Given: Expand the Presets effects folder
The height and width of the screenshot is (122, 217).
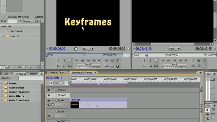Looking at the screenshot, I should pyautogui.click(x=2, y=83).
